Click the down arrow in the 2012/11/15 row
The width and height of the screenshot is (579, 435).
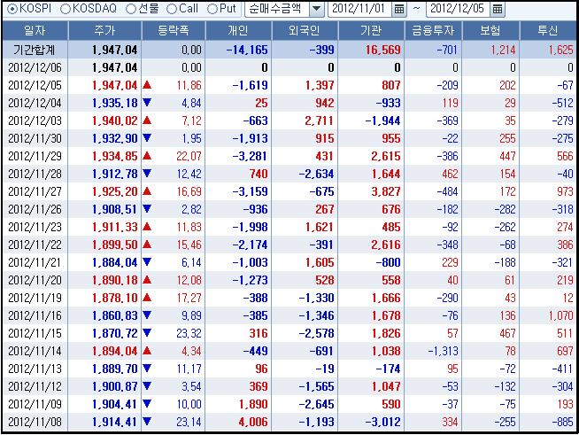(x=147, y=333)
